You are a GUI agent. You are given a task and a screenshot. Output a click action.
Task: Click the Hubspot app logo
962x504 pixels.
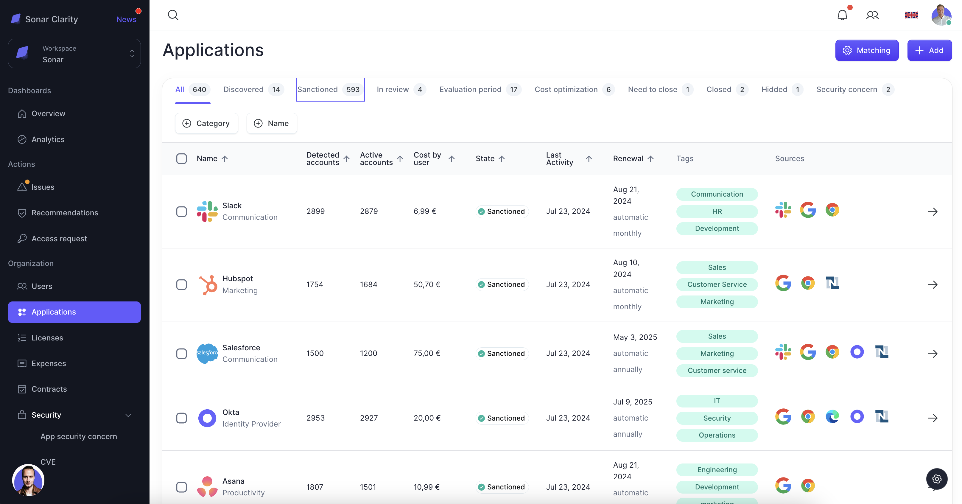pyautogui.click(x=208, y=285)
